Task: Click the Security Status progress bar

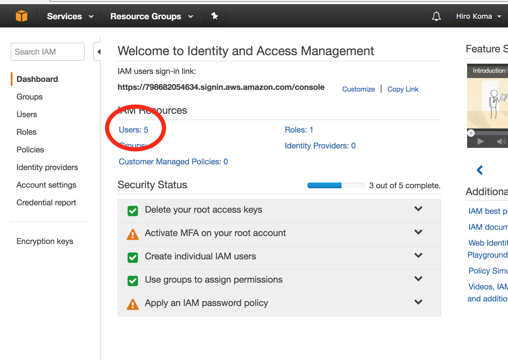Action: [x=336, y=185]
